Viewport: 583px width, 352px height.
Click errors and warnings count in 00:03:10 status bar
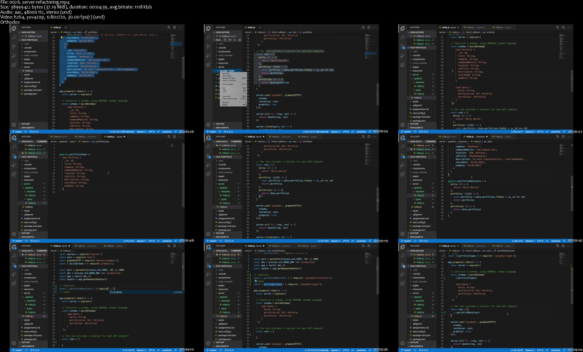point(35,350)
